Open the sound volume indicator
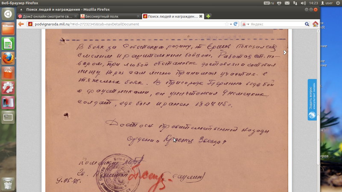 (x=303, y=3)
